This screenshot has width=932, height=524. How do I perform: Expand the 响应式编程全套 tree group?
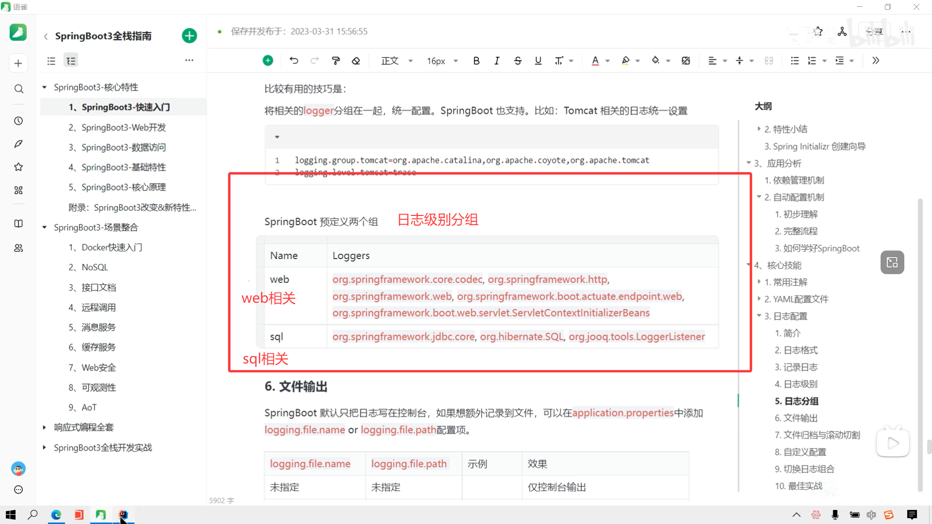[44, 427]
